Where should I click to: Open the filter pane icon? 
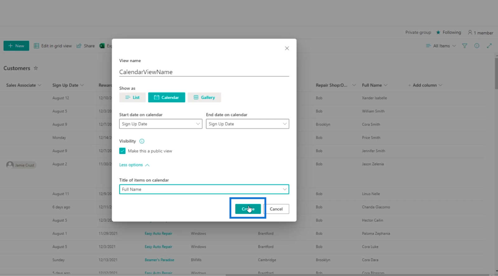pos(465,46)
